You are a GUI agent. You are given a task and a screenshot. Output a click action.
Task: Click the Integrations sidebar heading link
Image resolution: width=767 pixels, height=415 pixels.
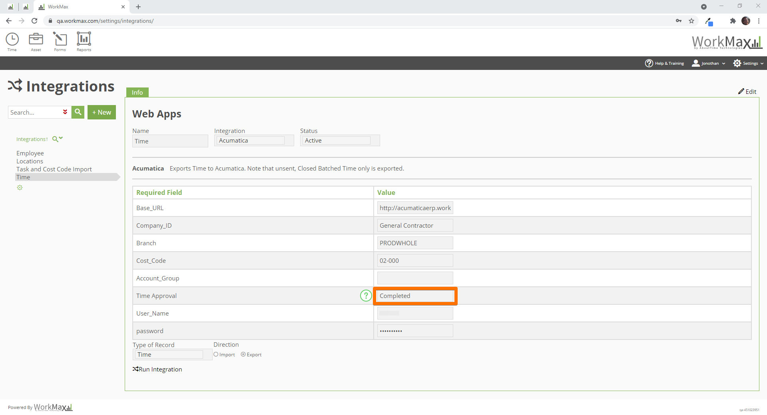(32, 139)
